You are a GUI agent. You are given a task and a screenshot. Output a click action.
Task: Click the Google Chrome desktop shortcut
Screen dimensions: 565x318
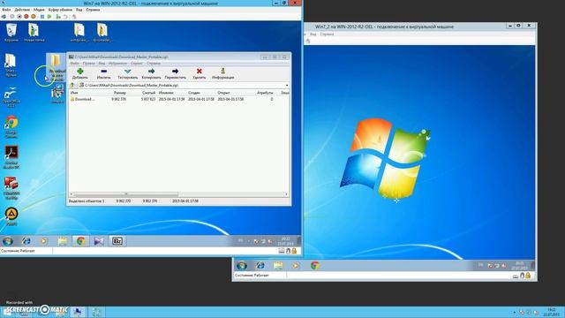click(x=11, y=127)
